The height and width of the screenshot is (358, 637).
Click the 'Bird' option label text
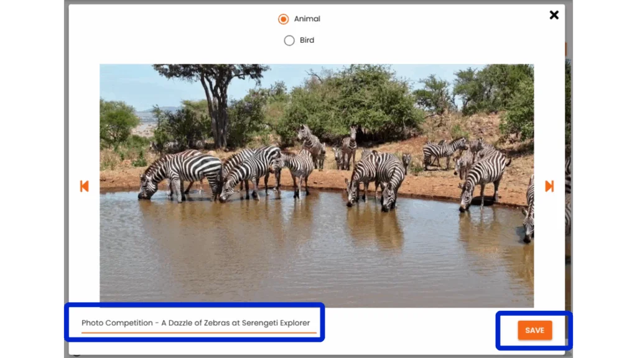click(307, 40)
